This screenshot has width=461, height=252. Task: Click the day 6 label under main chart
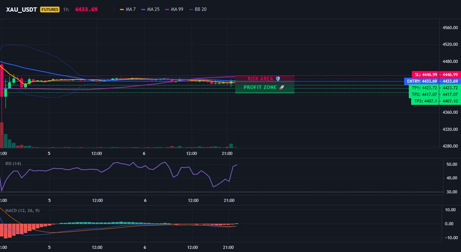coord(144,153)
